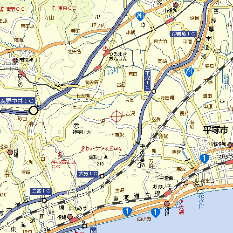Click the 平塚富士見CC golf icon
233x233 pixels.
[60, 155]
